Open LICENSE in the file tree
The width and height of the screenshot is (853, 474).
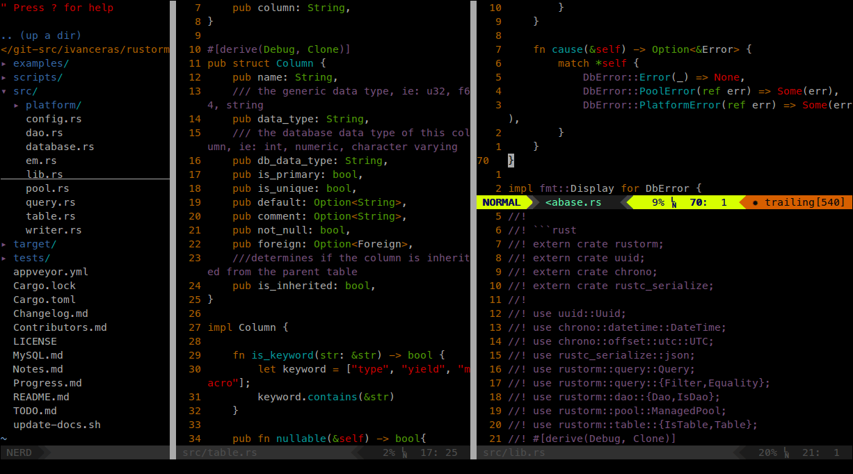[35, 341]
